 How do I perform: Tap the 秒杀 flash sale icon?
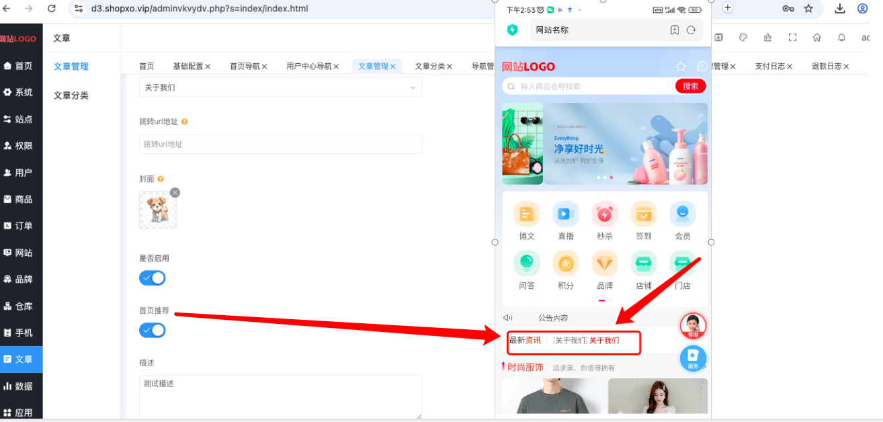click(605, 214)
